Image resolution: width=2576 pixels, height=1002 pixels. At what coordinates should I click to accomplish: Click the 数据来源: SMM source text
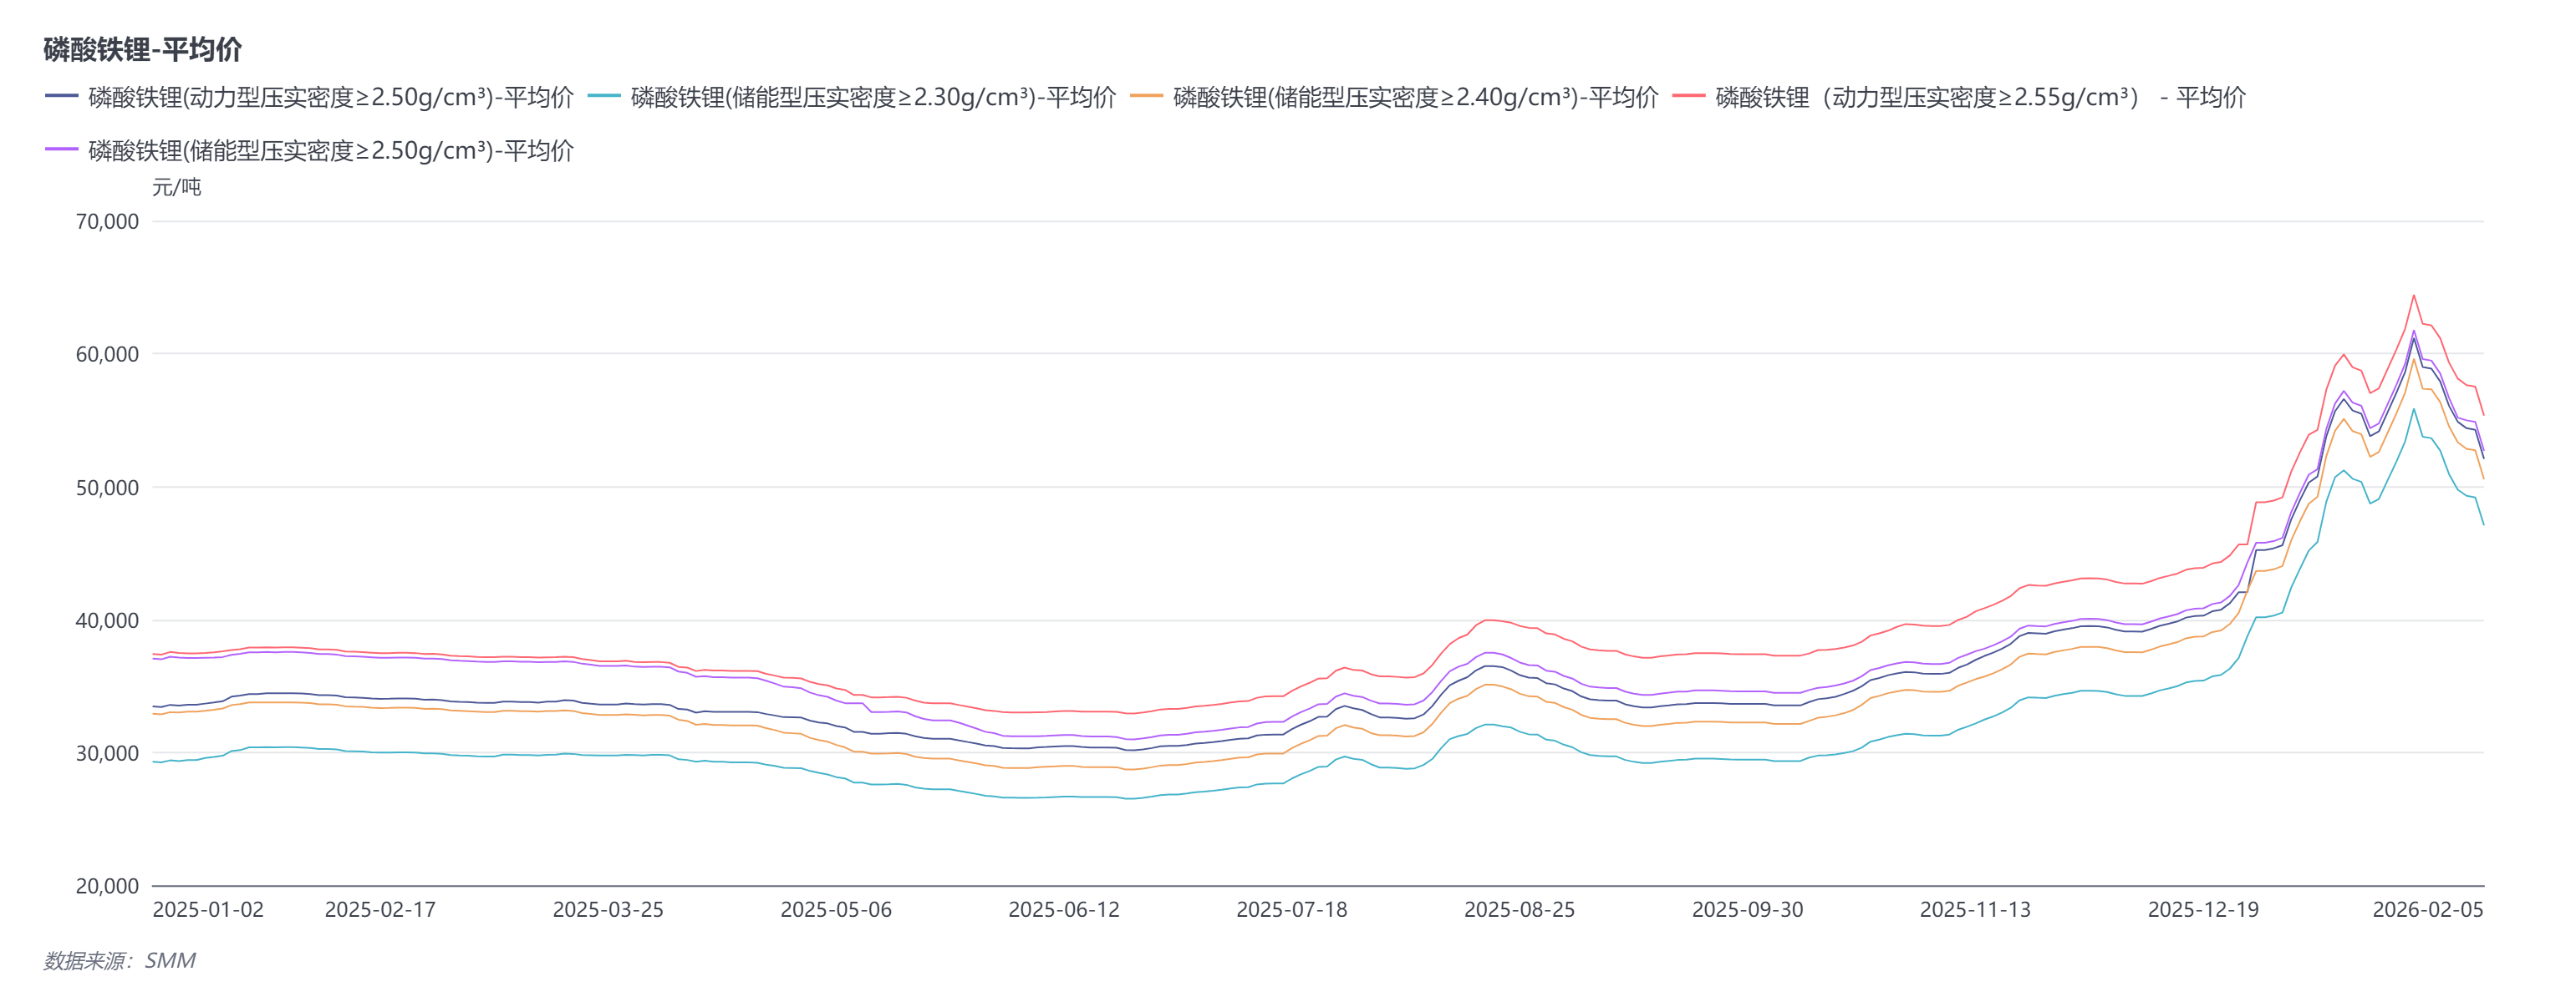(119, 960)
